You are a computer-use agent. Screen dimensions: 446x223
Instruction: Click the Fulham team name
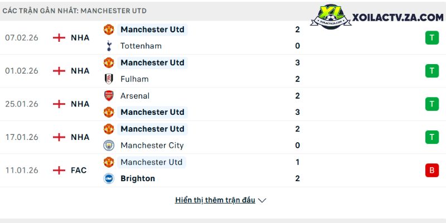pos(134,79)
